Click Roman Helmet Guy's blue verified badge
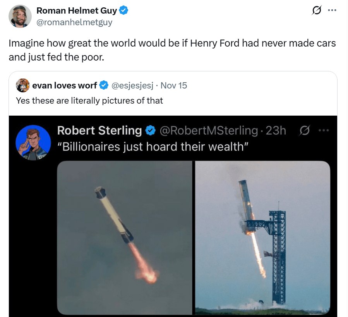Screen dimensions: 348x317 click(x=124, y=11)
